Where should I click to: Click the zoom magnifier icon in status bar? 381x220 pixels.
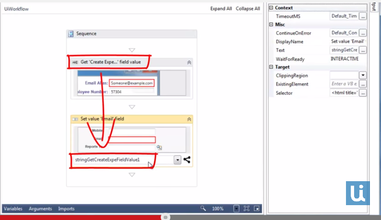[x=203, y=208]
